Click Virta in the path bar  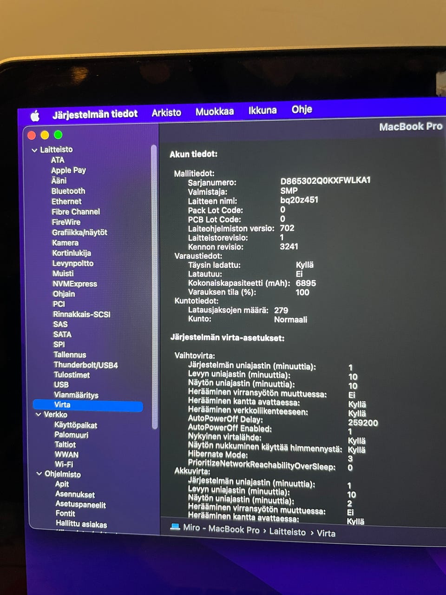(326, 534)
